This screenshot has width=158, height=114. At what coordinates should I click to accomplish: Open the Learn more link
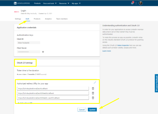point(107,51)
